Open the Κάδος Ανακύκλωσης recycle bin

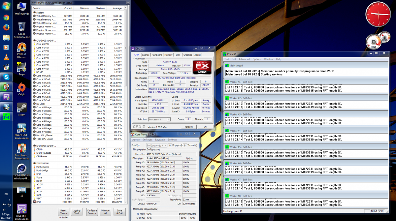[x=21, y=30]
